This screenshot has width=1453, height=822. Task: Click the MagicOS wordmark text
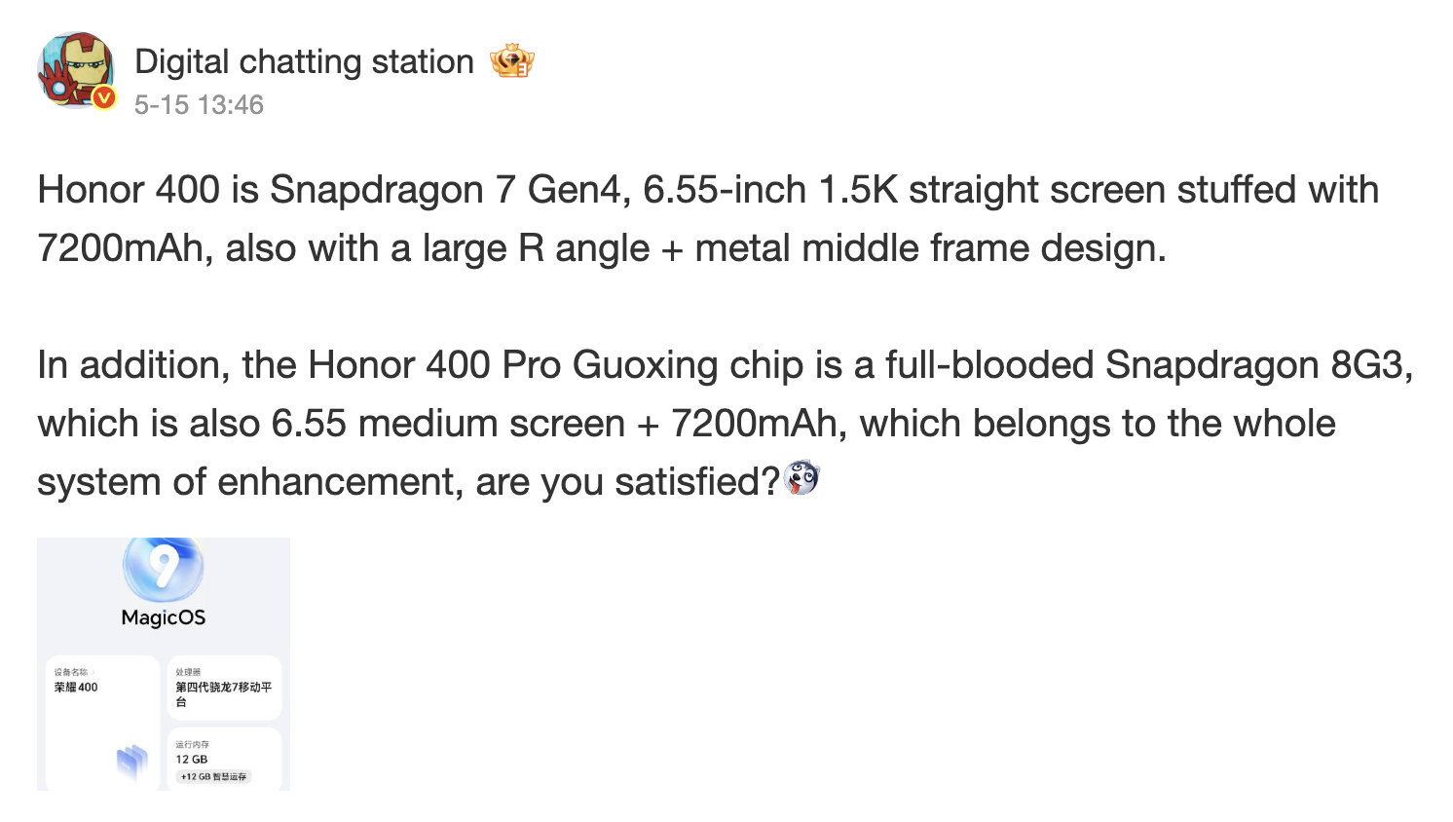coord(164,617)
